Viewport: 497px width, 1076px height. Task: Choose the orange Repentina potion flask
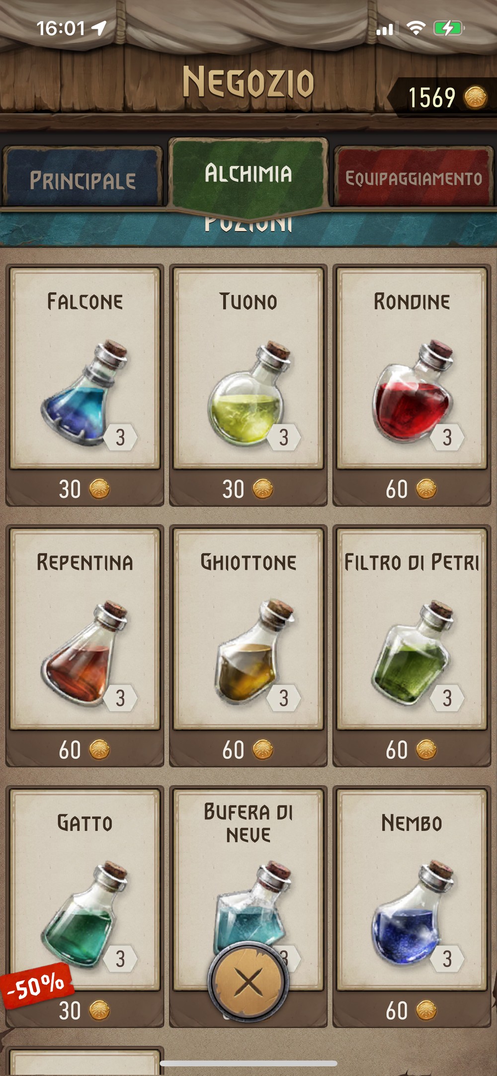(84, 652)
